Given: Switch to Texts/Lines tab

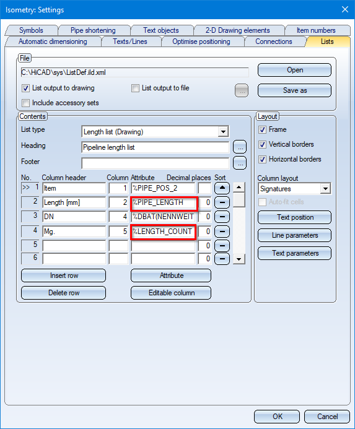Looking at the screenshot, I should click(x=130, y=41).
